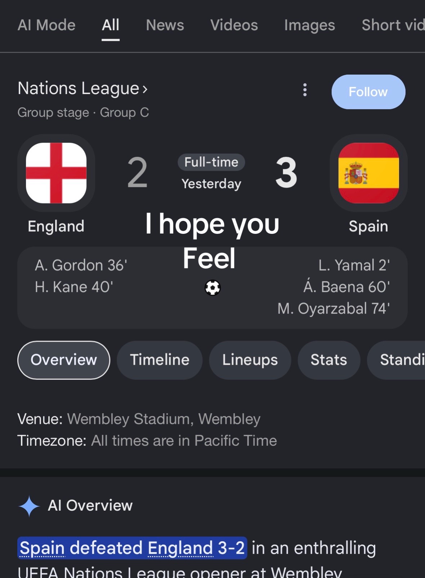
Task: Follow the Nations League match
Action: tap(368, 92)
